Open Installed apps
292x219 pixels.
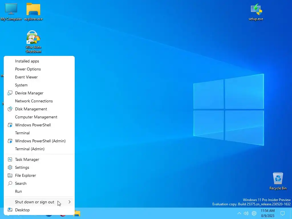(x=39, y=61)
